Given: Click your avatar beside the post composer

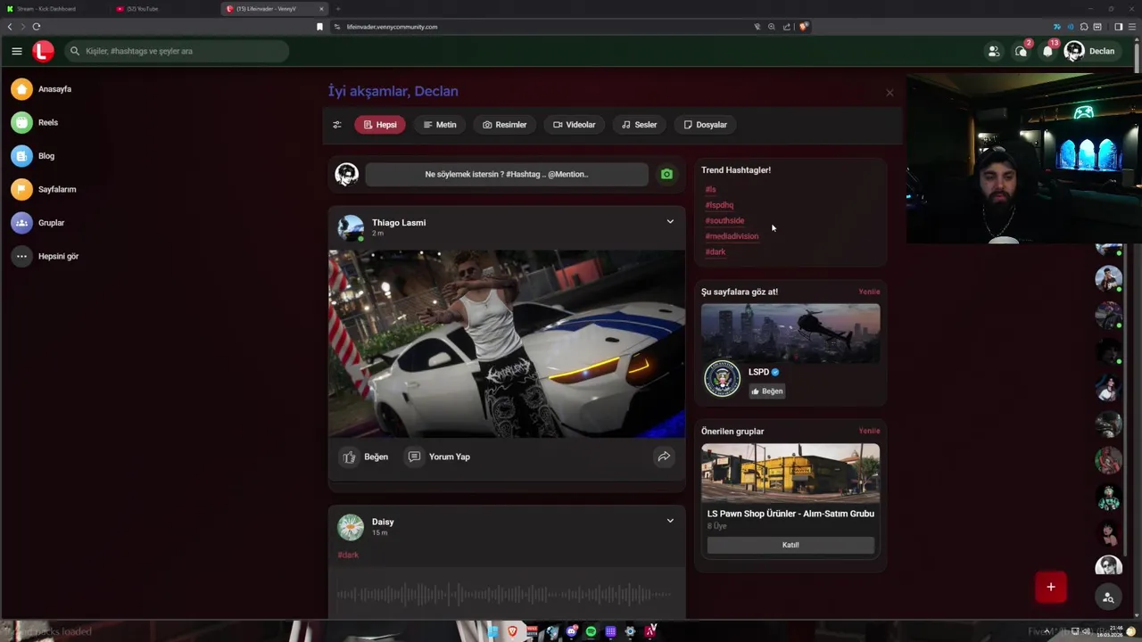Looking at the screenshot, I should tap(346, 174).
